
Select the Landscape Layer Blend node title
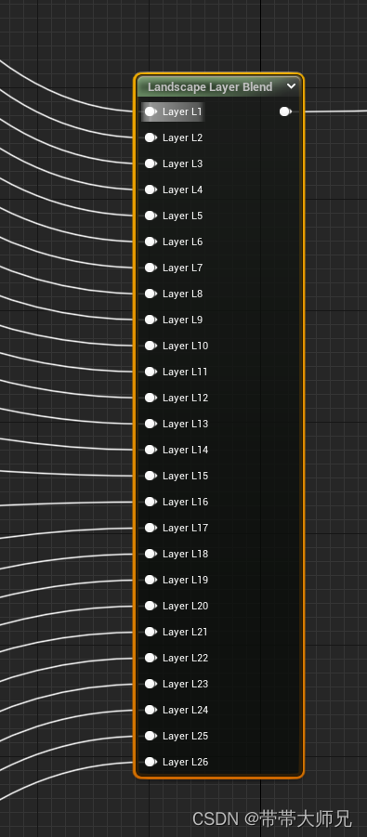coord(210,87)
